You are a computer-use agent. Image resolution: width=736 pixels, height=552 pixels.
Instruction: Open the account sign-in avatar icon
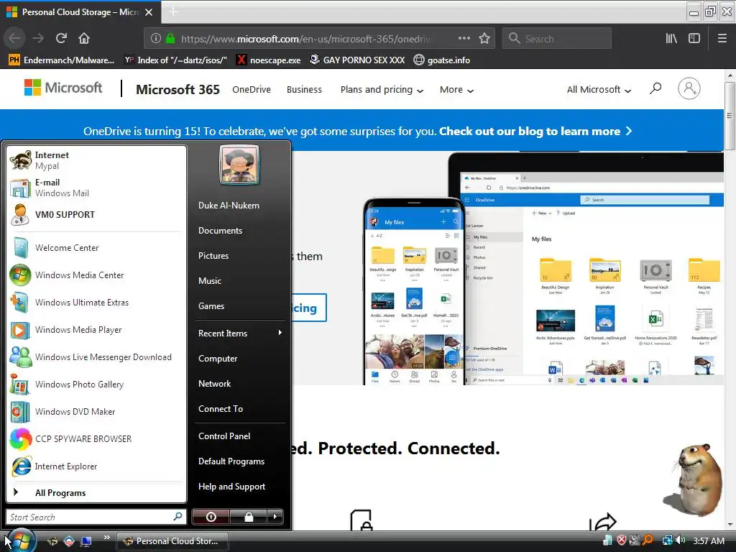689,88
